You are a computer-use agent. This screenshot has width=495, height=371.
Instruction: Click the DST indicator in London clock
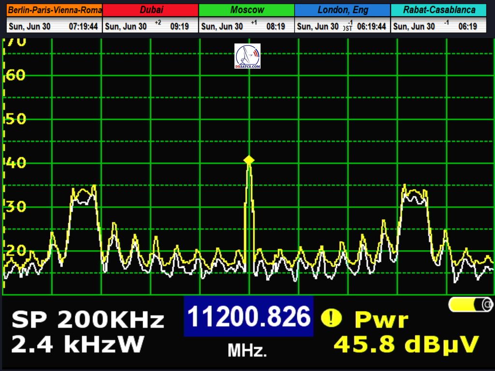[348, 28]
